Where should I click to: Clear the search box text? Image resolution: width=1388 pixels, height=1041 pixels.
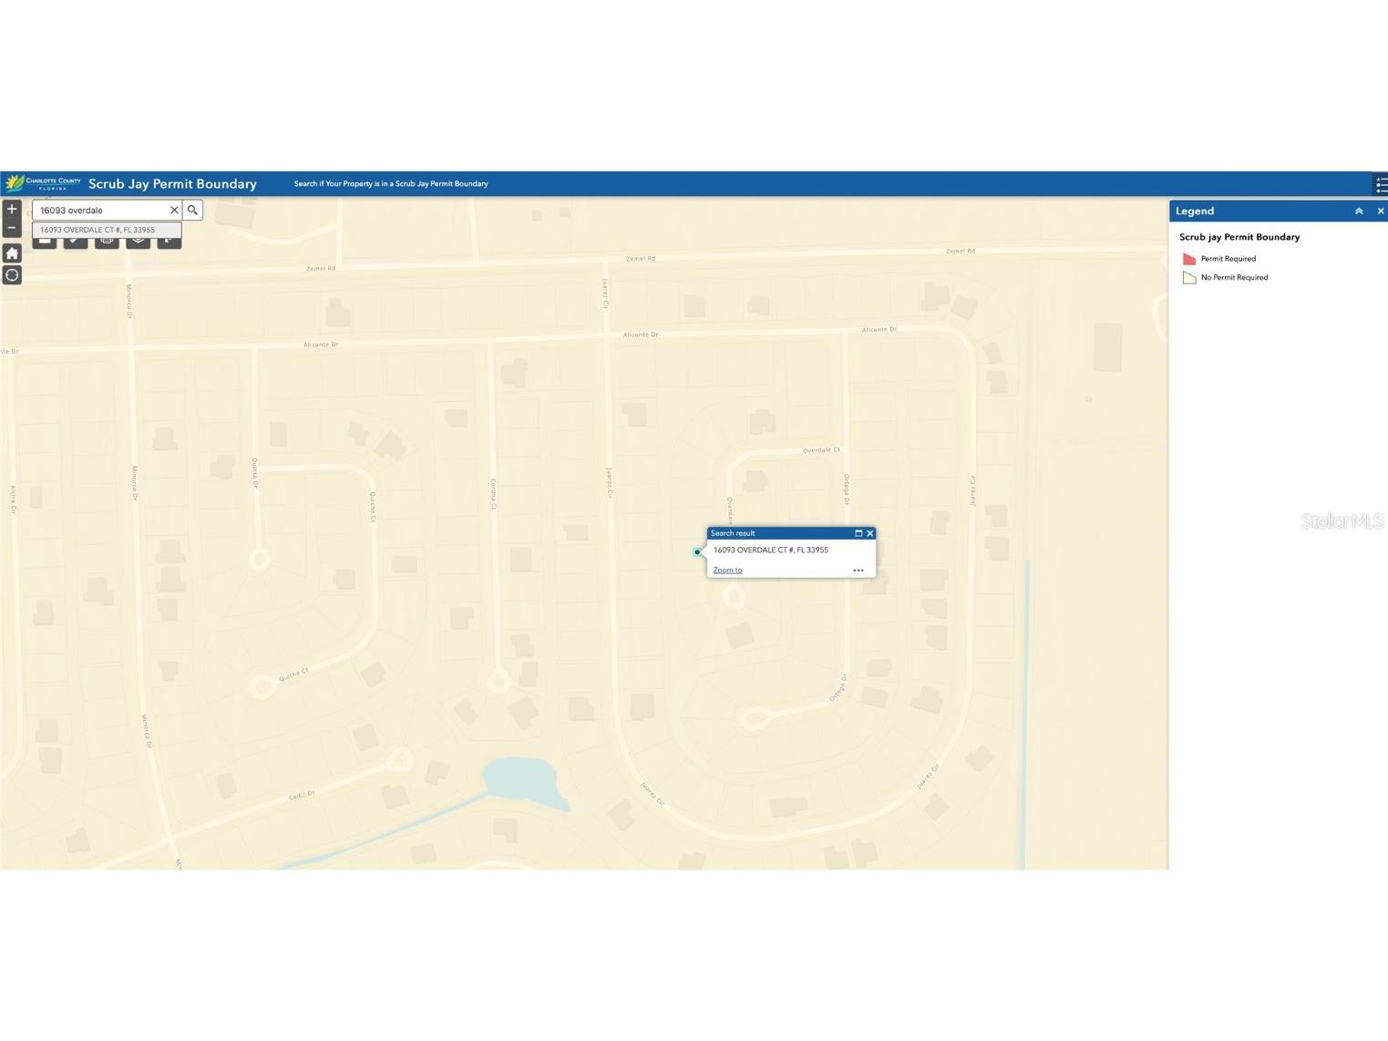174,211
